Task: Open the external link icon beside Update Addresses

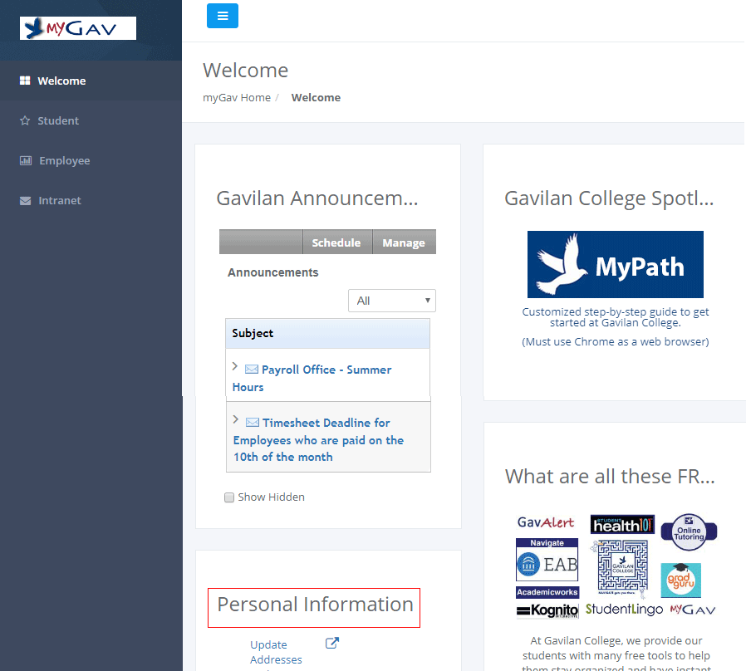Action: point(332,643)
